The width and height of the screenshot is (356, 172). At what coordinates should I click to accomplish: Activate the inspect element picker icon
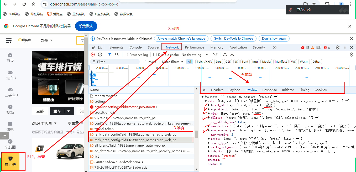(x=93, y=47)
